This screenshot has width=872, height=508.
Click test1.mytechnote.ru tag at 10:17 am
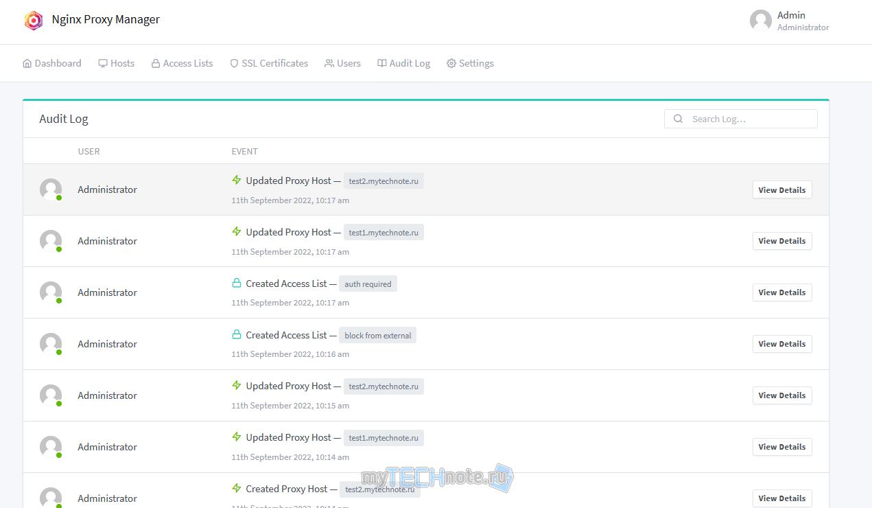tap(384, 233)
